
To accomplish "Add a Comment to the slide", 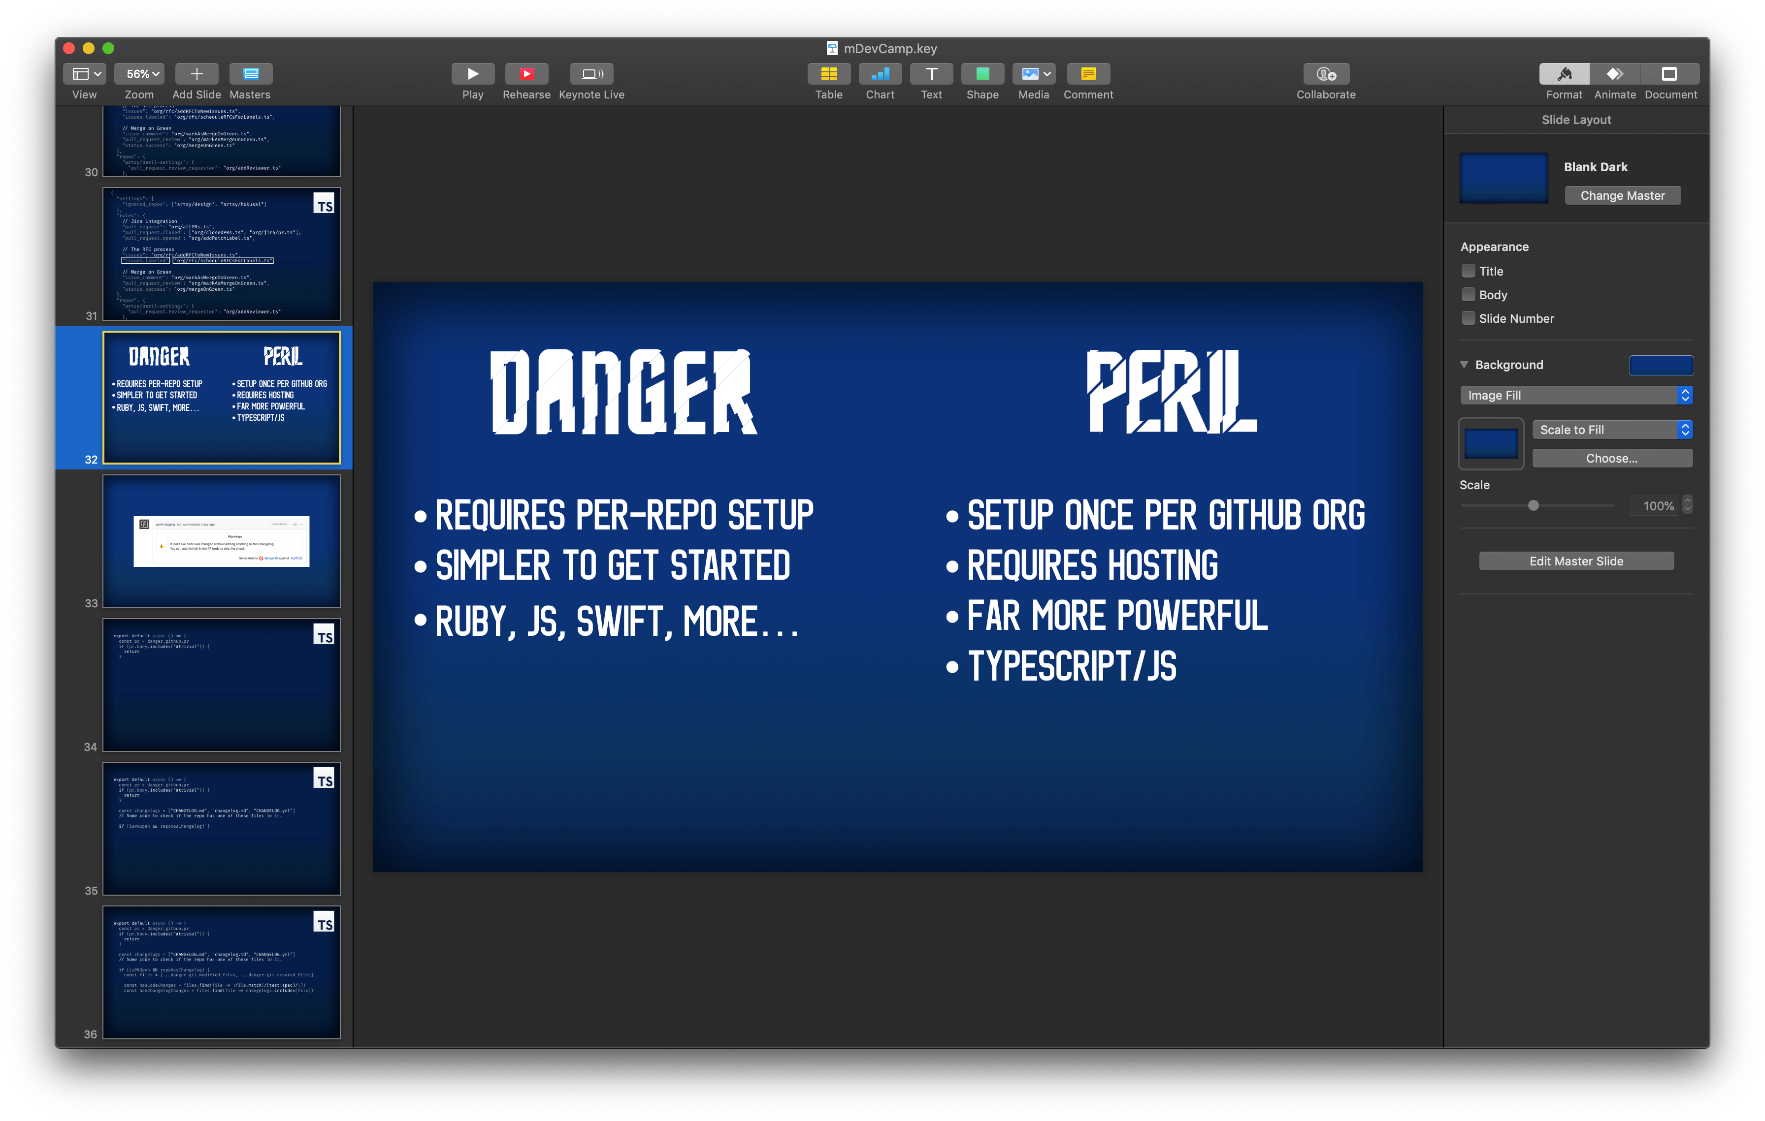I will (1088, 74).
